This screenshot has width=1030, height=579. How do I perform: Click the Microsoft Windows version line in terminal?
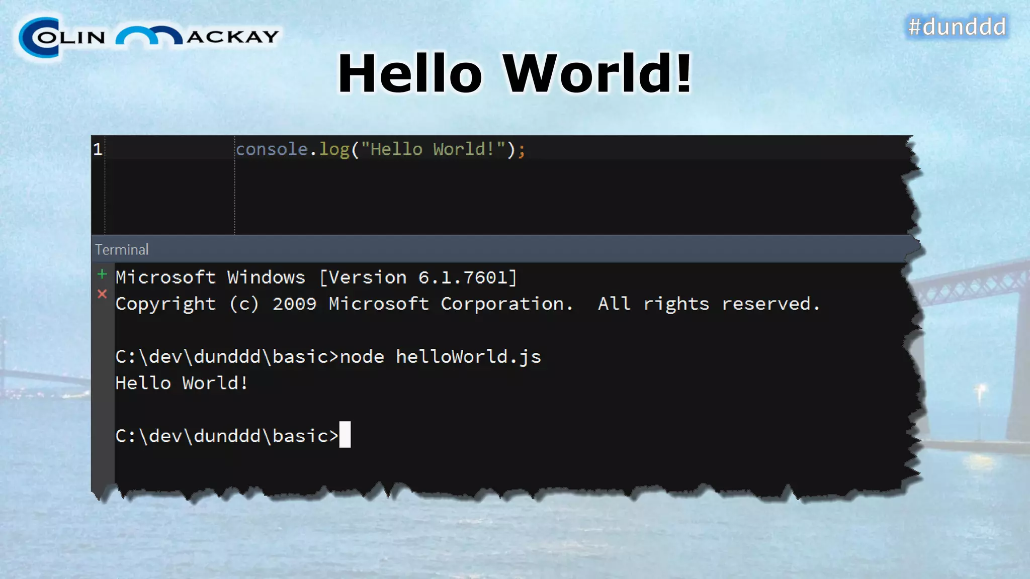tap(316, 277)
